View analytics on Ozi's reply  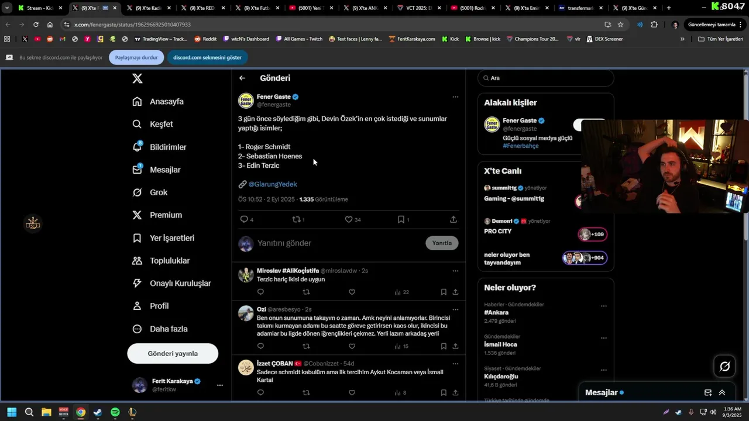[401, 346]
